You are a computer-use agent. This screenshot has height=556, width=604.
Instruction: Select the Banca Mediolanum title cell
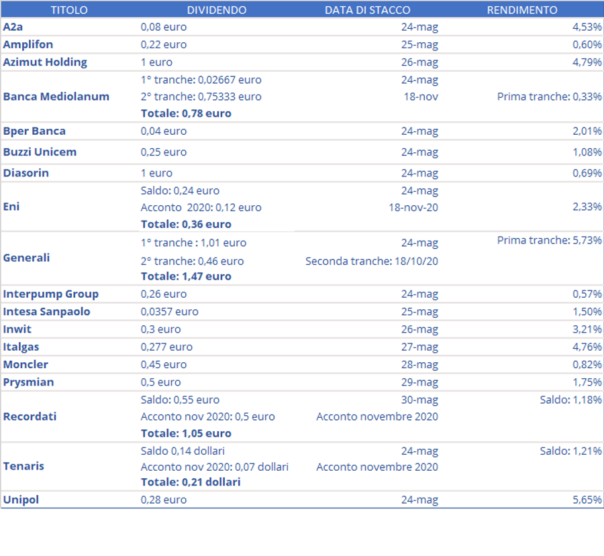pos(56,97)
